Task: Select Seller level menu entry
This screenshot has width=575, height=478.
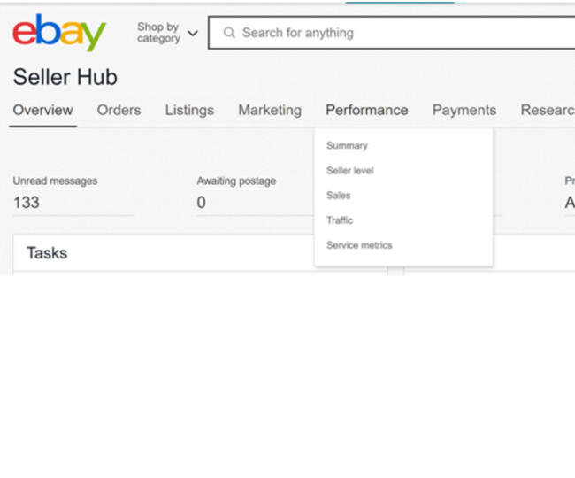Action: click(349, 171)
